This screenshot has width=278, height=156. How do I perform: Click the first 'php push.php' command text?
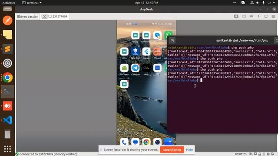(x=242, y=47)
